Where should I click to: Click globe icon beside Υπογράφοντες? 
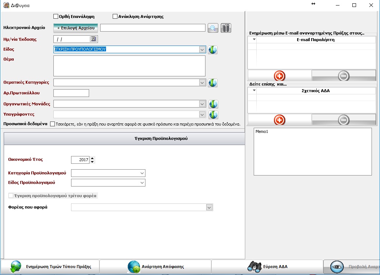(213, 115)
